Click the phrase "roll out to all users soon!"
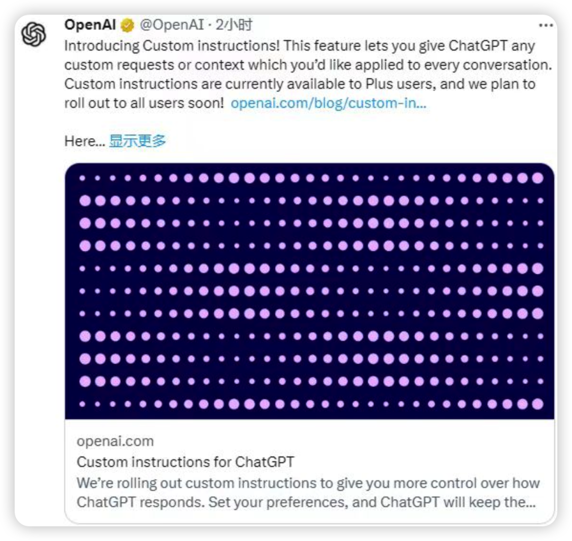The image size is (572, 541). tap(144, 103)
